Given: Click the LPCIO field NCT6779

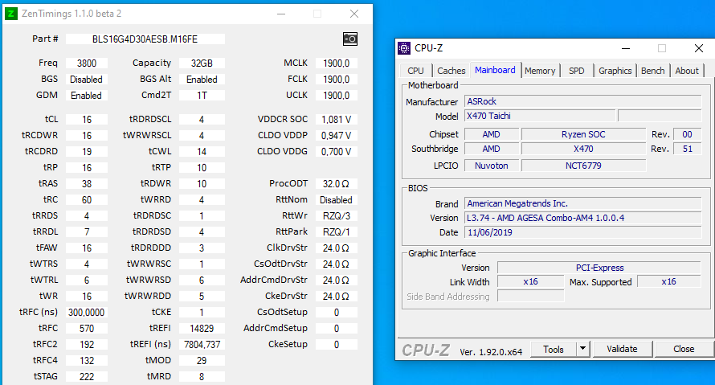Looking at the screenshot, I should point(583,166).
